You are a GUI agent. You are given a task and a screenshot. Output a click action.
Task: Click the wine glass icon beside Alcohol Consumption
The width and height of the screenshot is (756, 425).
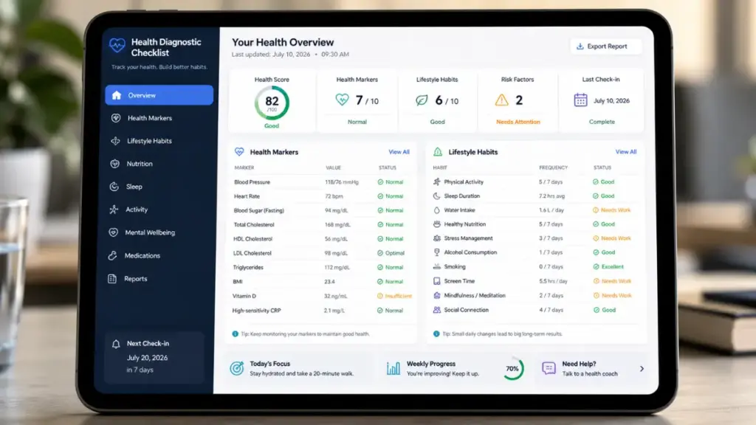(x=437, y=252)
